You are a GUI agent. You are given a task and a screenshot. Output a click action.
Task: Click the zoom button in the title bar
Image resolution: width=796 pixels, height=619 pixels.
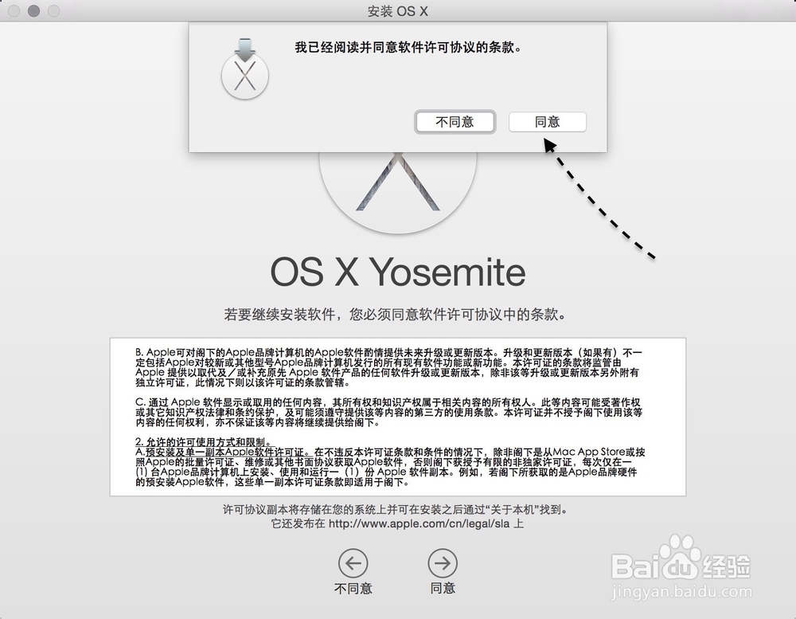[54, 10]
